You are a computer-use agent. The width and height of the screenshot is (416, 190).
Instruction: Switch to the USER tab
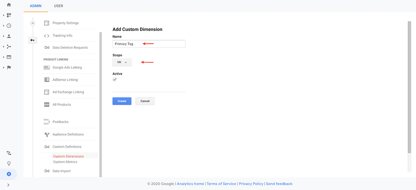tap(59, 6)
